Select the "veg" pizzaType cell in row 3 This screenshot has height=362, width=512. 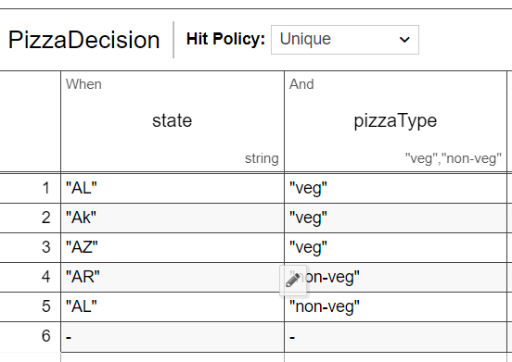point(395,247)
